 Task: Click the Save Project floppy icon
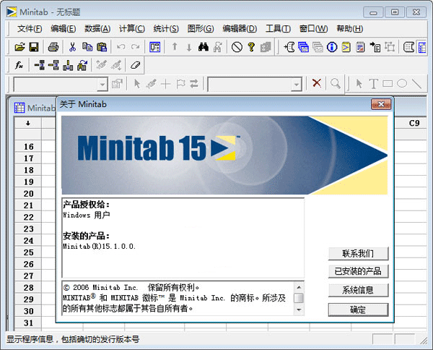click(x=34, y=47)
